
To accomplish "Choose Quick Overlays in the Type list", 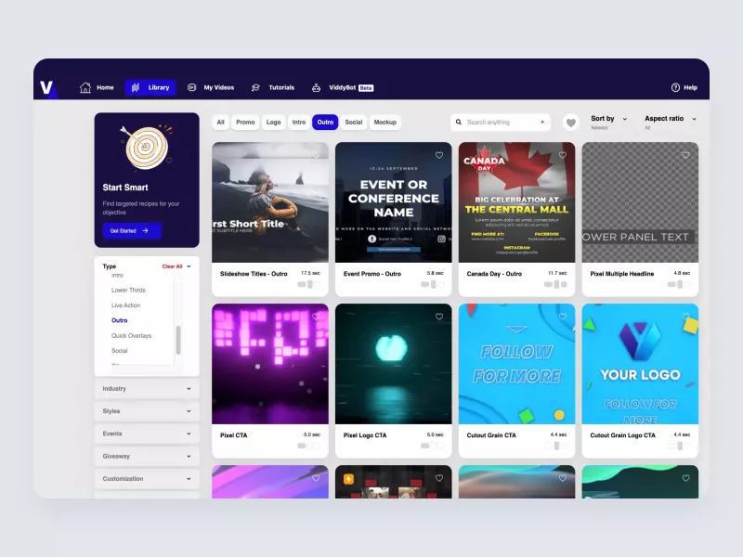I will tap(131, 336).
